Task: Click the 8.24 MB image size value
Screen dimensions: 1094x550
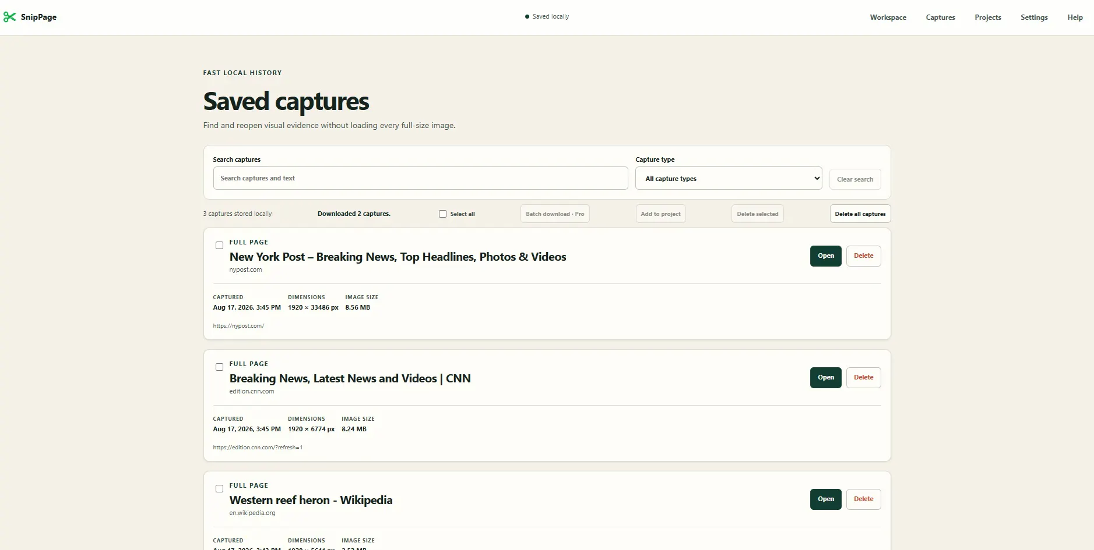Action: (354, 430)
